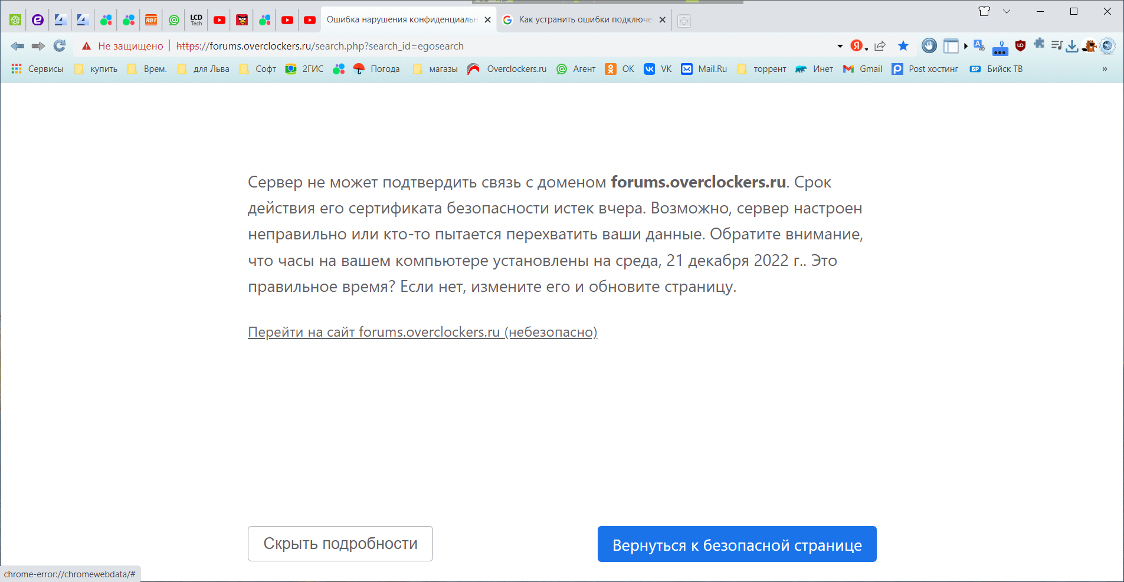Screen dimensions: 1124x582
Task: Click the shirt themes icon in title bar
Action: pos(984,11)
